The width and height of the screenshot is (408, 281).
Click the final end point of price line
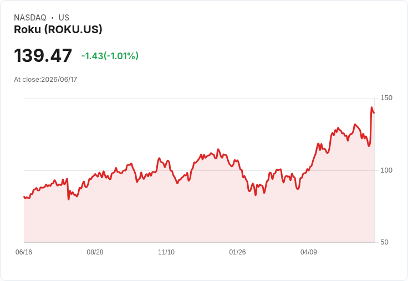(x=374, y=113)
